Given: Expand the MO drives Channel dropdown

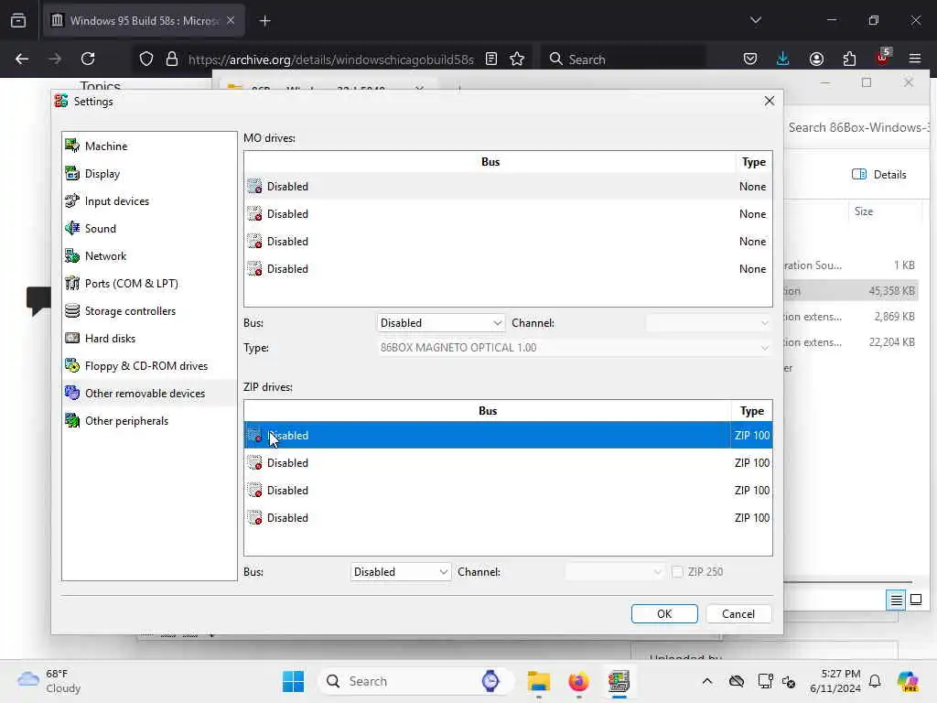Looking at the screenshot, I should [708, 323].
